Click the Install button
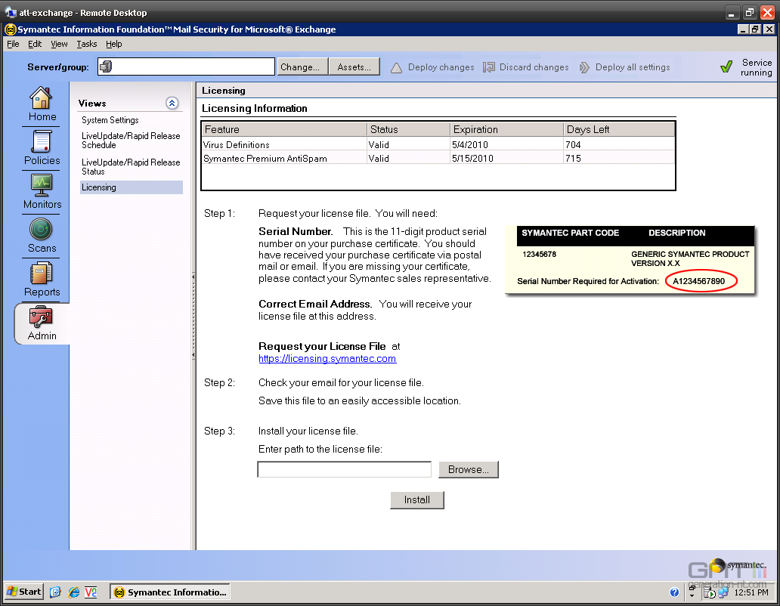Screen dimensions: 780x606 coord(417,499)
